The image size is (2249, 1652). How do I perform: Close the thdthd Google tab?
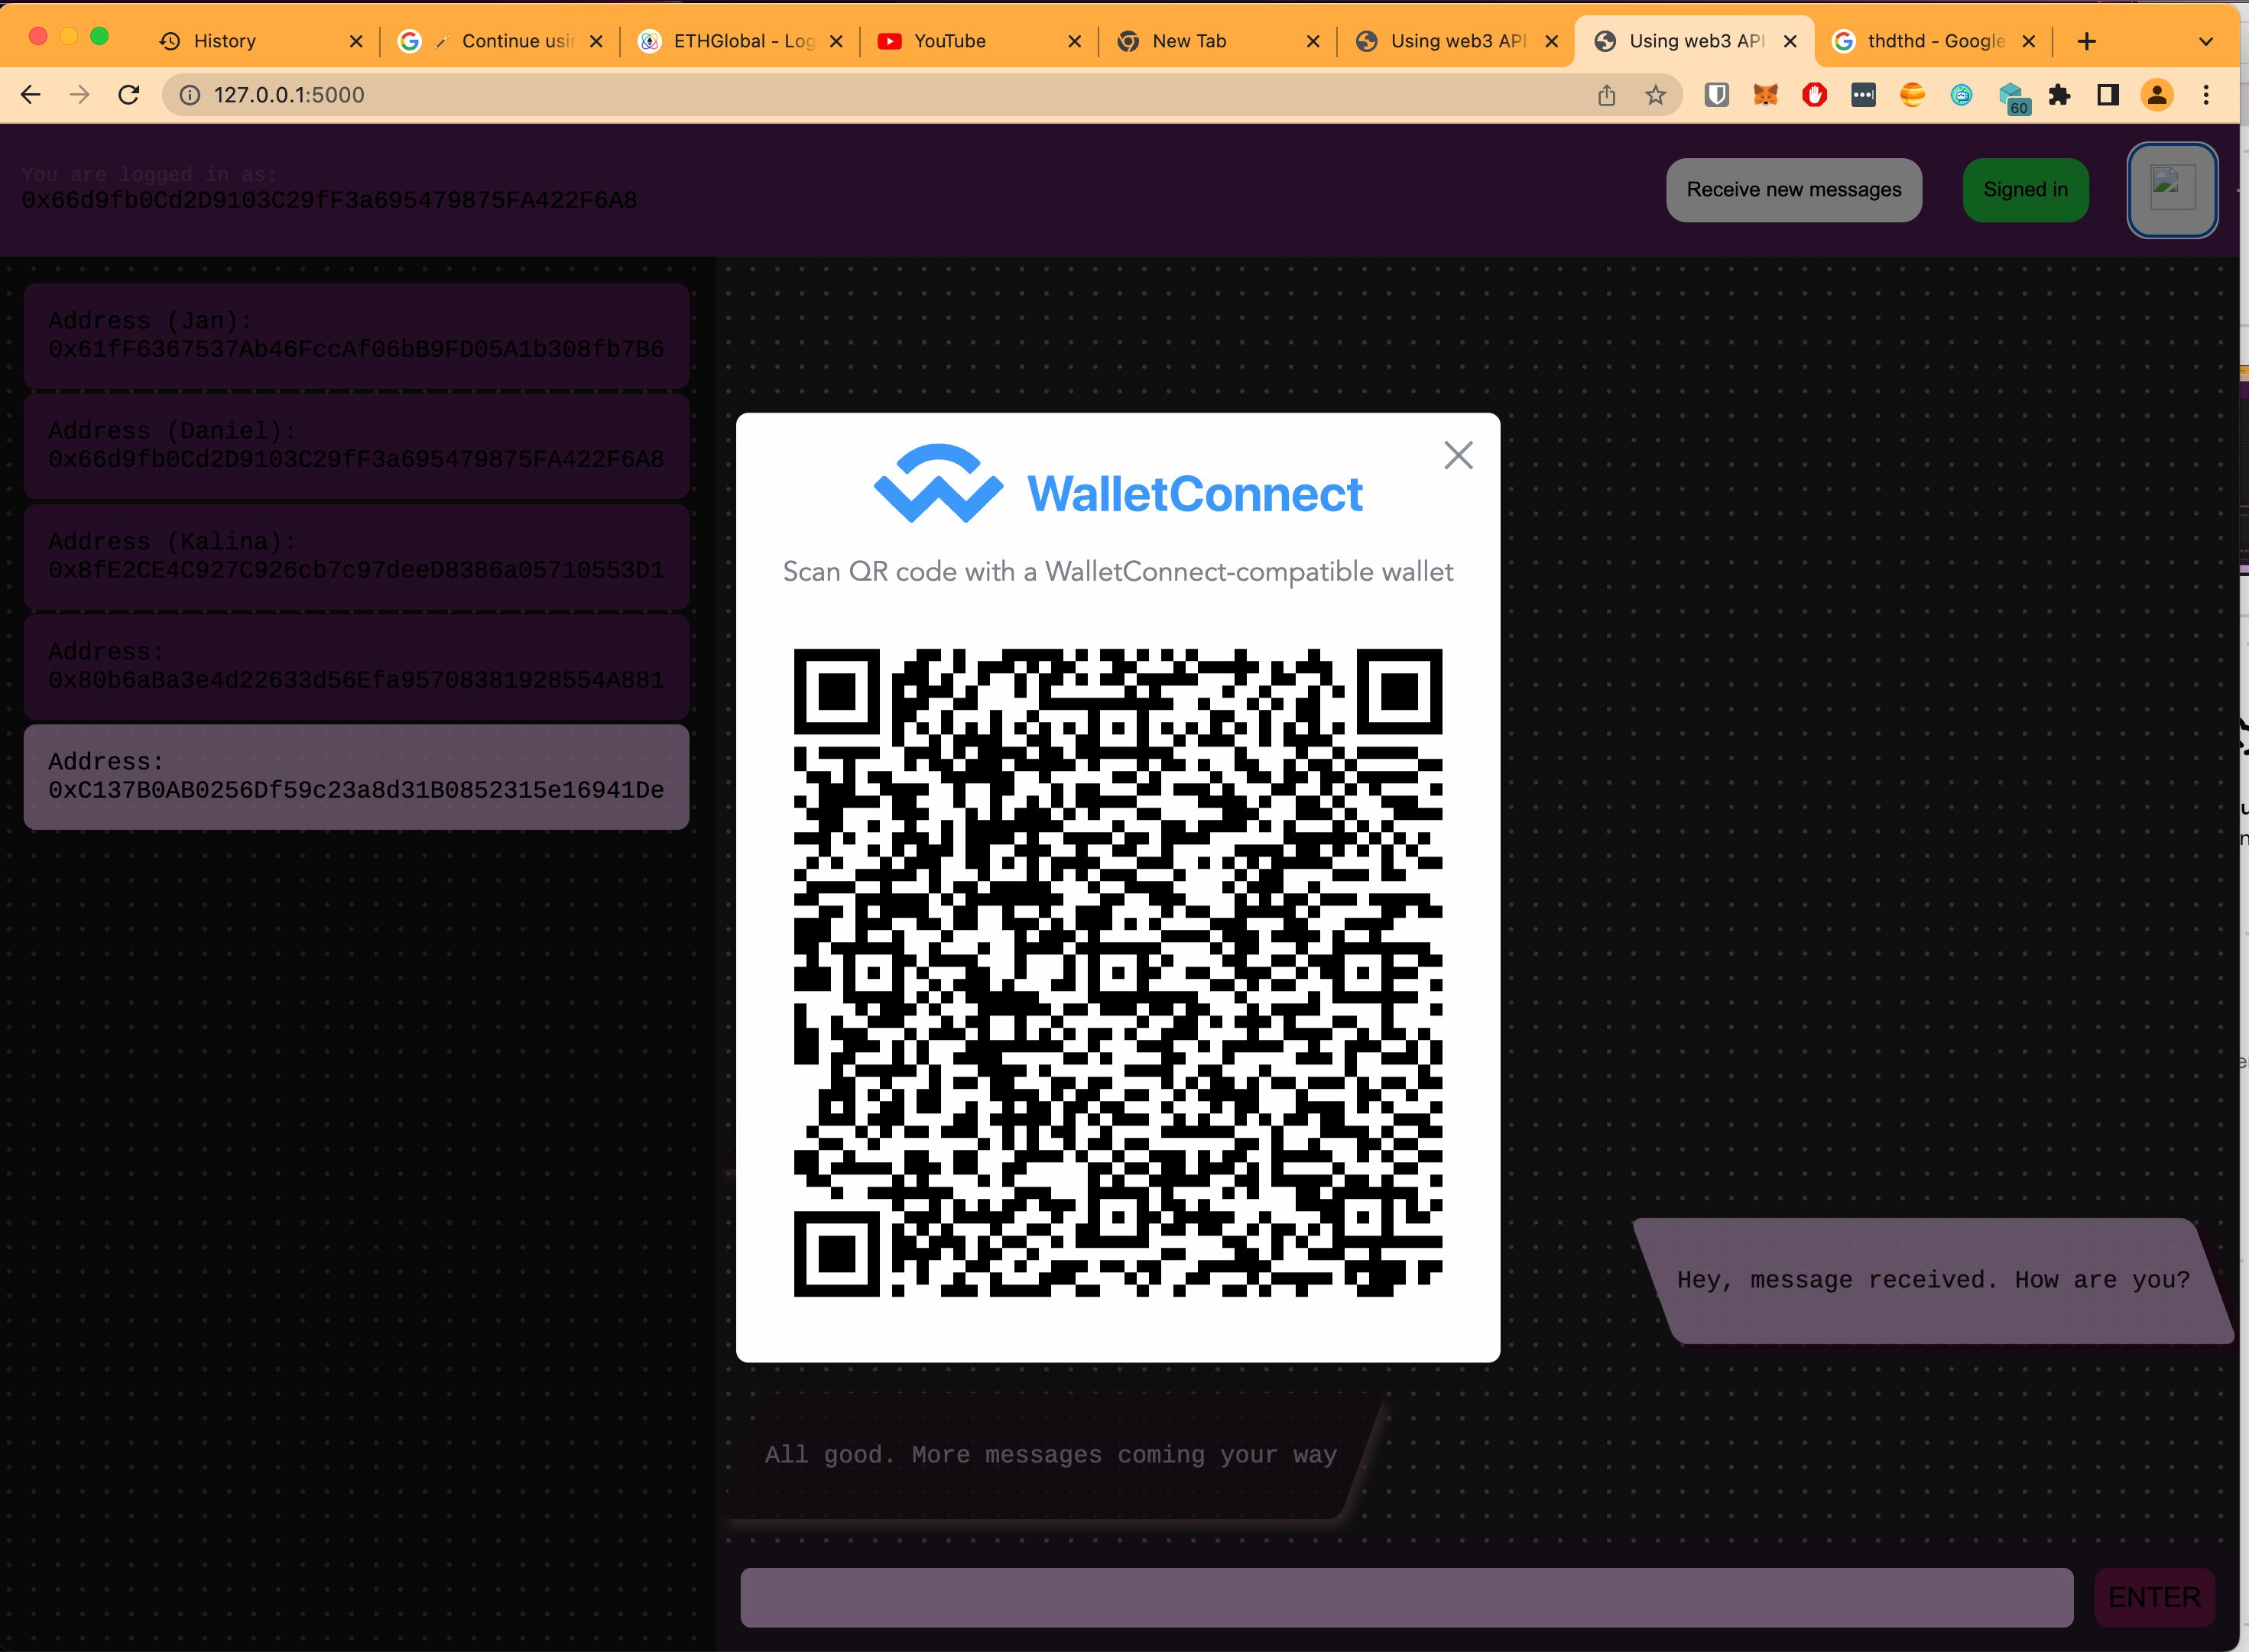[2029, 41]
